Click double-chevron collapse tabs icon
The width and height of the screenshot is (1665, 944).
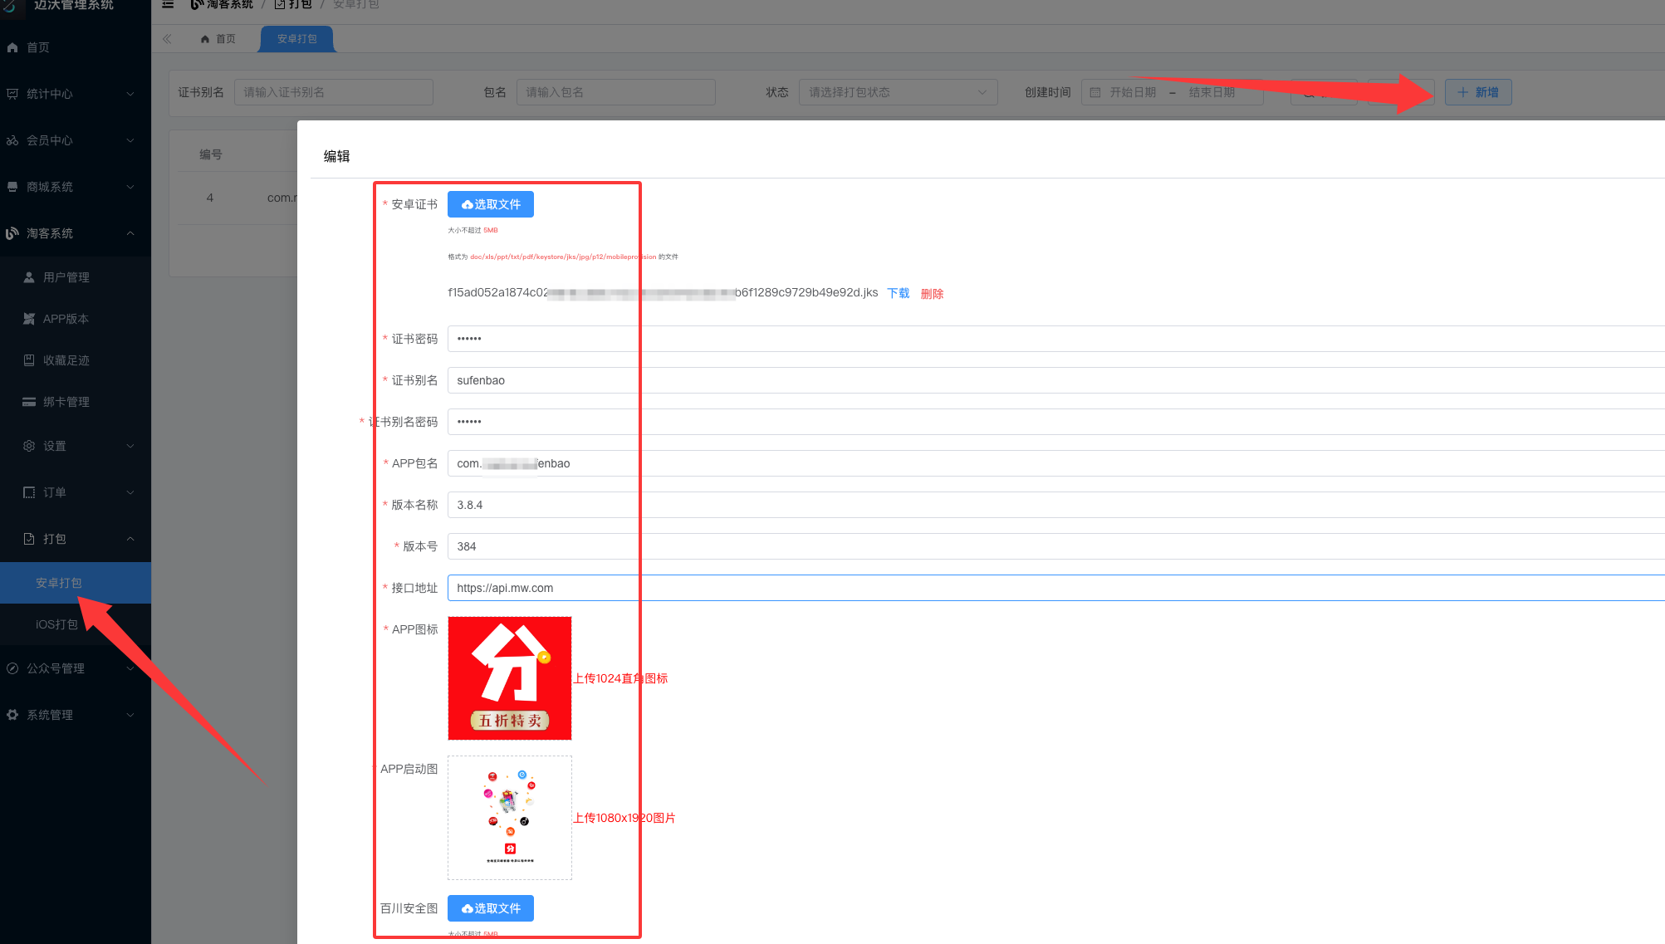[167, 39]
